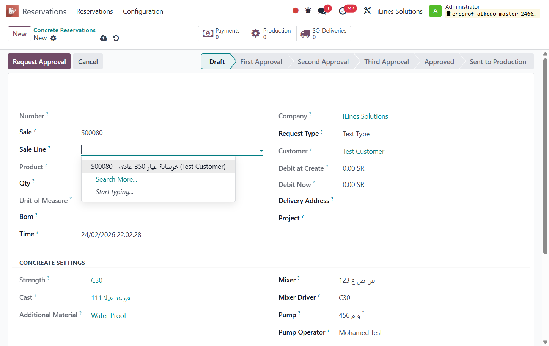The height and width of the screenshot is (346, 549).
Task: Click the Pump Operator Mohamed Test field
Action: click(x=360, y=333)
